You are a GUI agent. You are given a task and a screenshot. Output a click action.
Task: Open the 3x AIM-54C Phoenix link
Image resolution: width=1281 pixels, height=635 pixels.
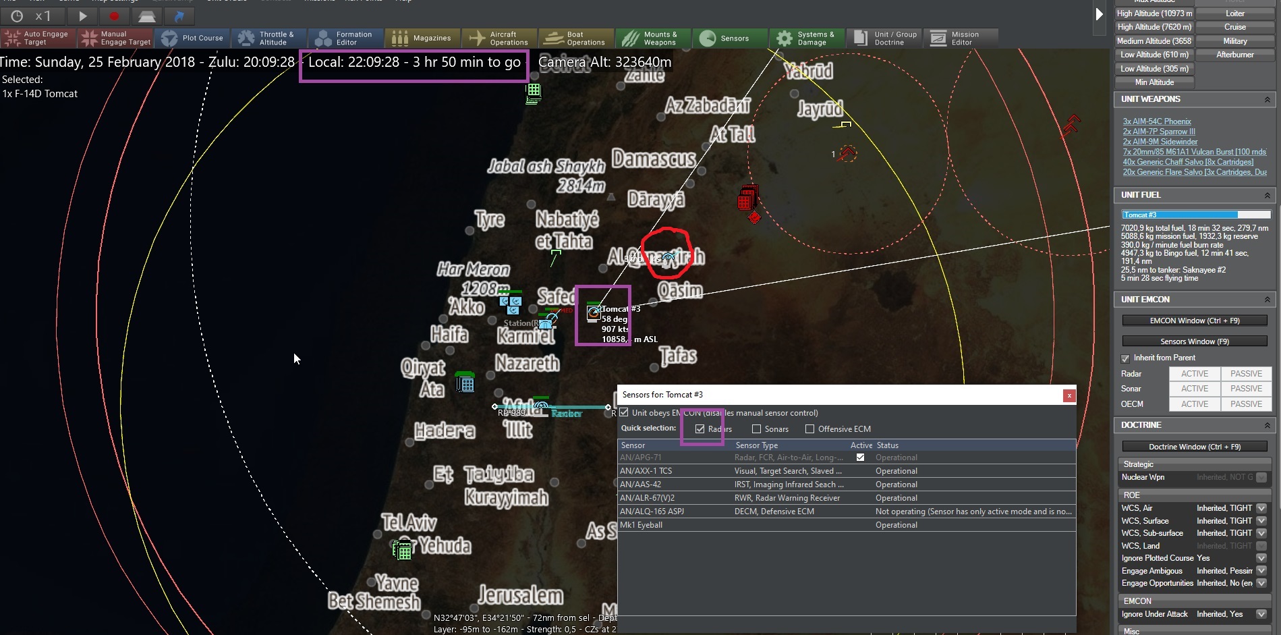1157,121
